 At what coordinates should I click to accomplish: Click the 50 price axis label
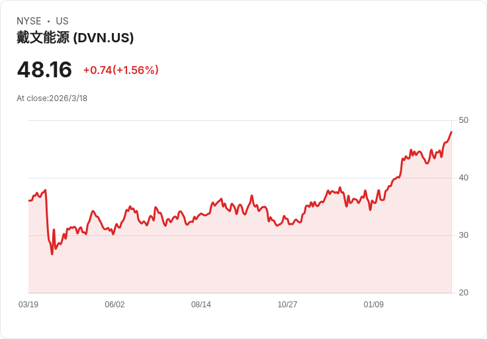[x=463, y=120]
